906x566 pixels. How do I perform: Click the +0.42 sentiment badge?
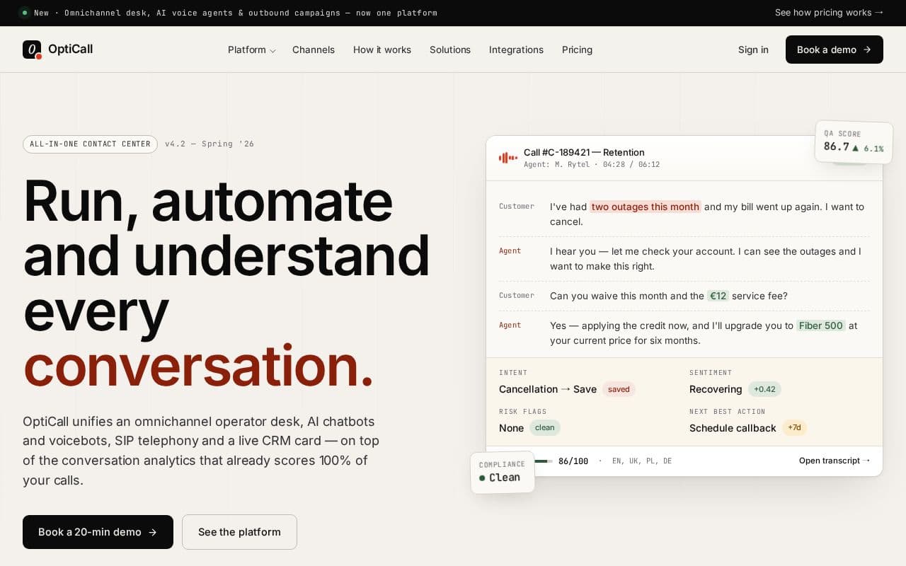pos(764,389)
